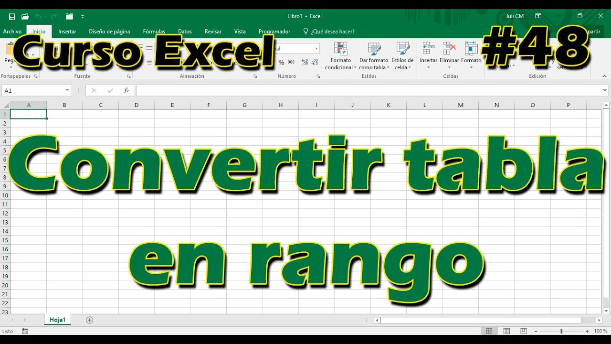Click the zoom slider handle
Viewport: 611px width, 344px height.
coord(561,331)
